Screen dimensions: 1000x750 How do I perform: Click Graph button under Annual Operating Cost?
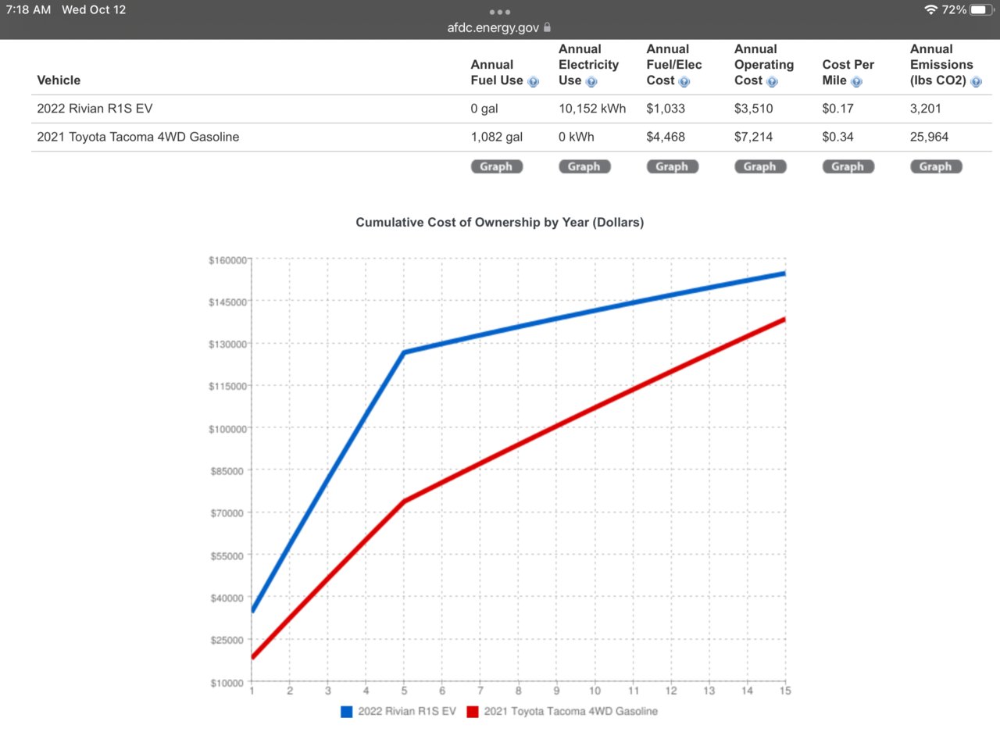click(x=760, y=166)
